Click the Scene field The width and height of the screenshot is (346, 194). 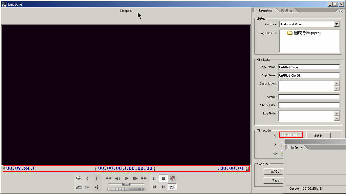point(309,97)
